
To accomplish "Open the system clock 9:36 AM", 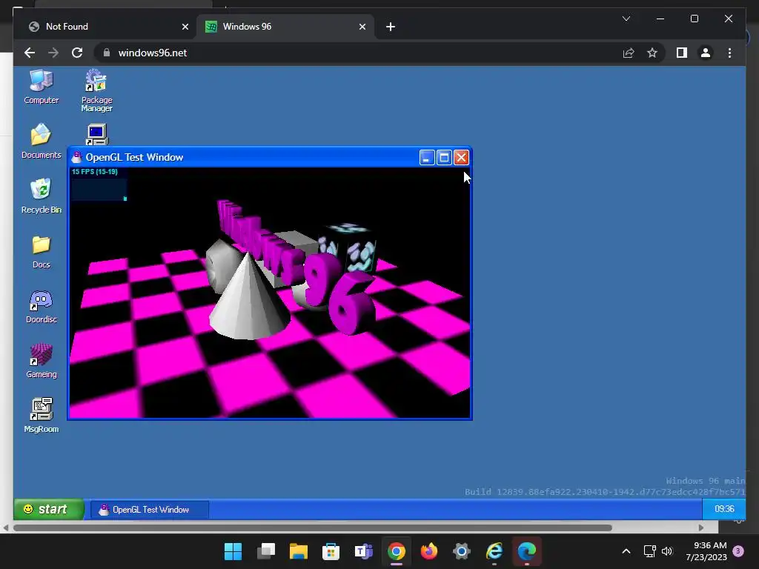I will [x=706, y=551].
